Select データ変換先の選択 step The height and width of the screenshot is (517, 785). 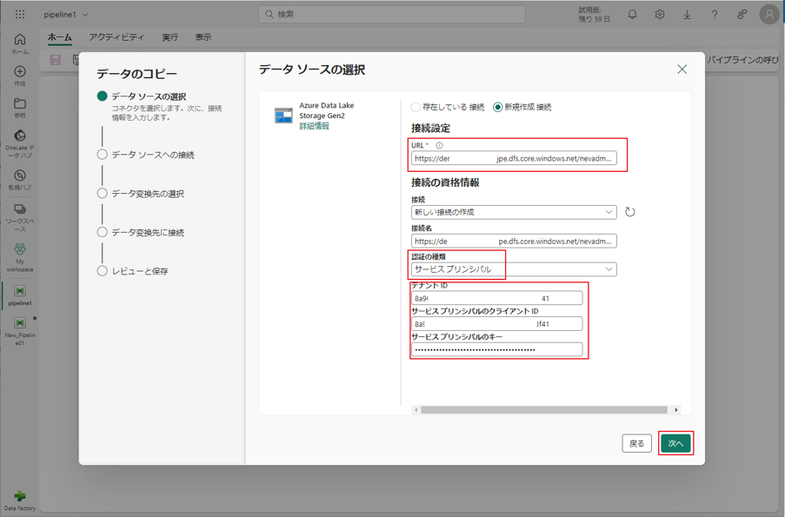(141, 194)
